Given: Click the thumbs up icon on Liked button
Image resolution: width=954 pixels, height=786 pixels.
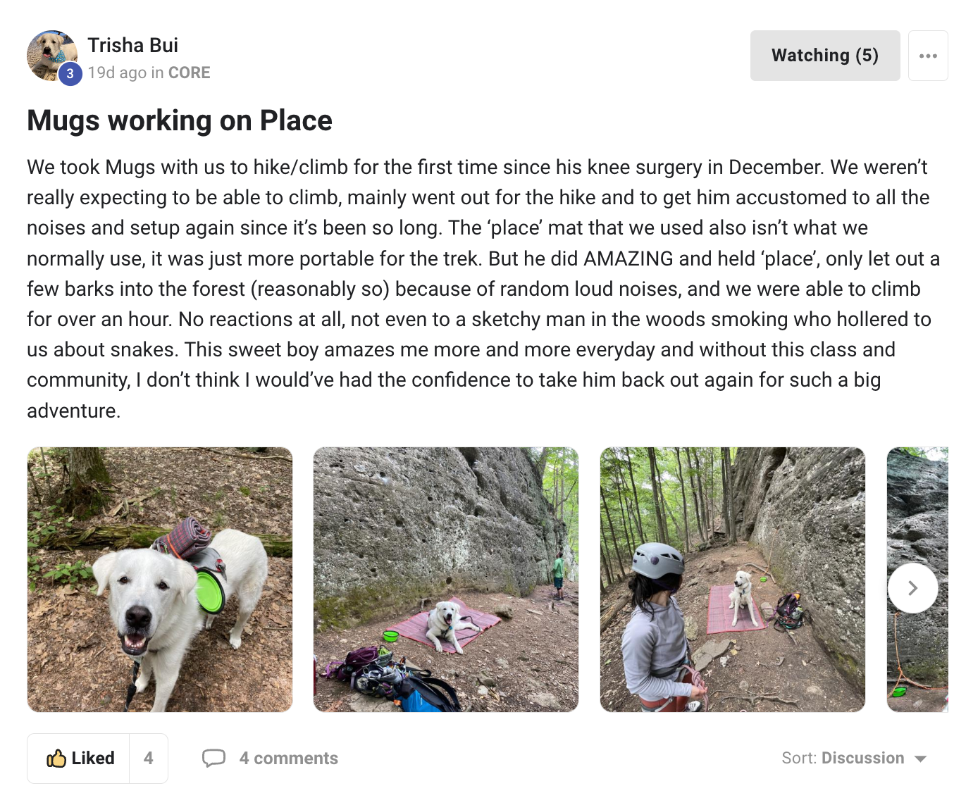Looking at the screenshot, I should (x=56, y=758).
